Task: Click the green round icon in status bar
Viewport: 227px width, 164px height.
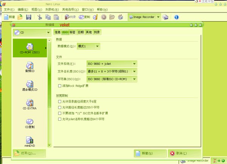Action: (223, 161)
